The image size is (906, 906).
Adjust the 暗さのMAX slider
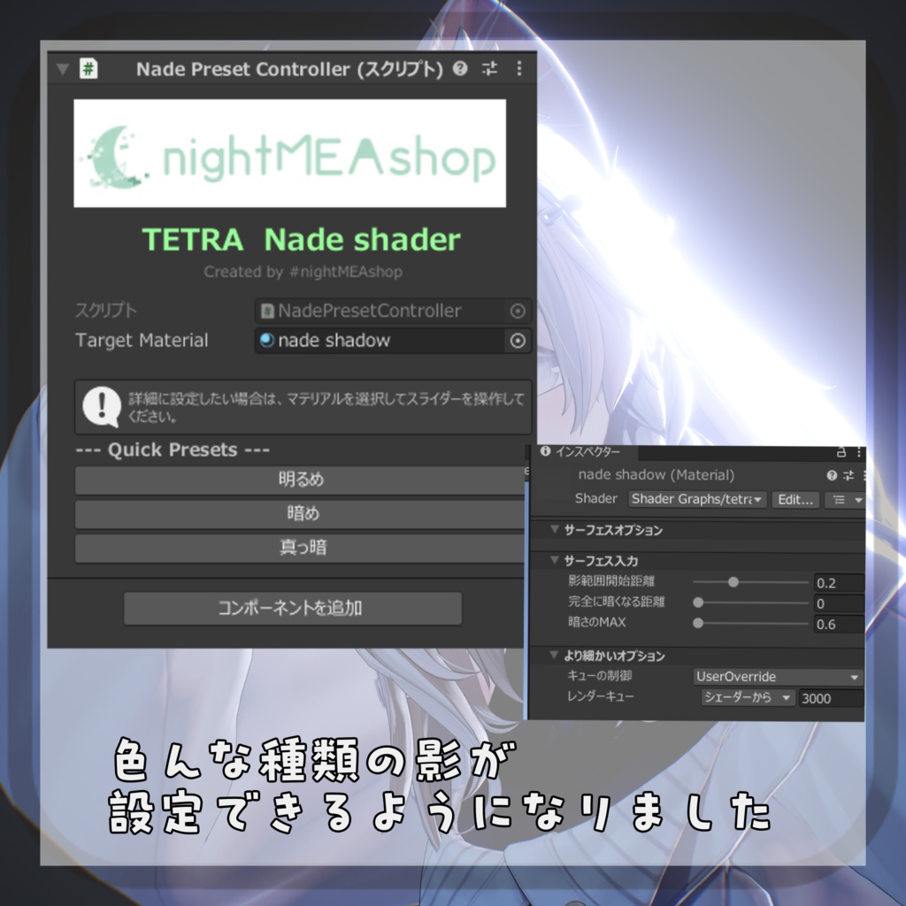click(750, 623)
